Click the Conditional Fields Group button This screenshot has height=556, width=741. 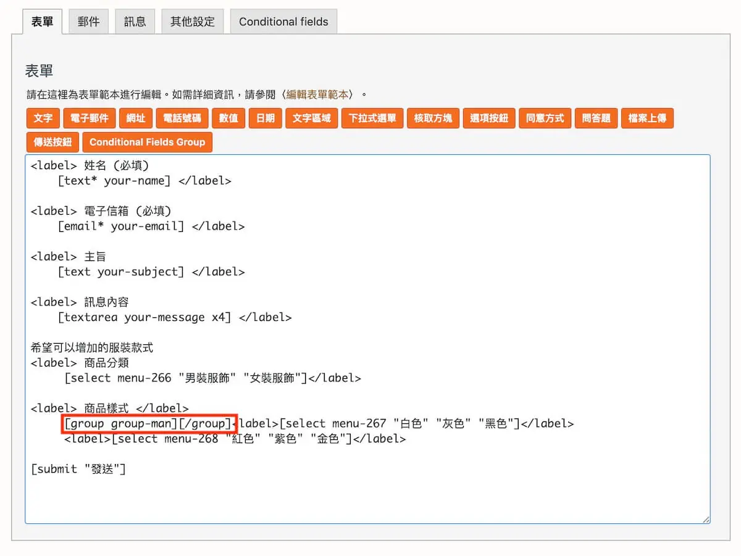[147, 142]
